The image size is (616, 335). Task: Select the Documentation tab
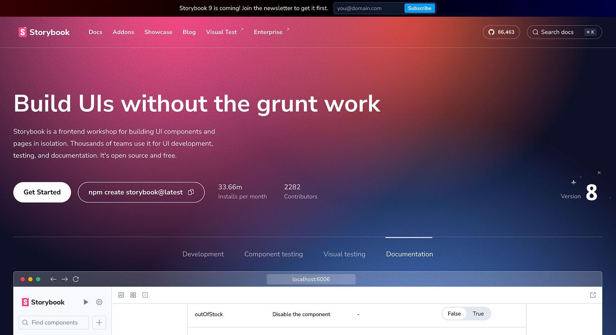click(409, 254)
